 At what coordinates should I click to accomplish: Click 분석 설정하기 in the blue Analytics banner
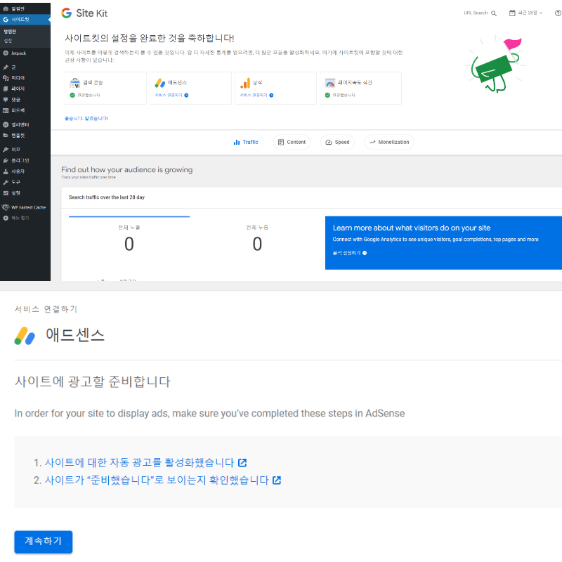[x=346, y=252]
